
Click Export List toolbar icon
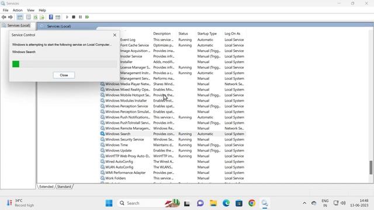(x=42, y=17)
